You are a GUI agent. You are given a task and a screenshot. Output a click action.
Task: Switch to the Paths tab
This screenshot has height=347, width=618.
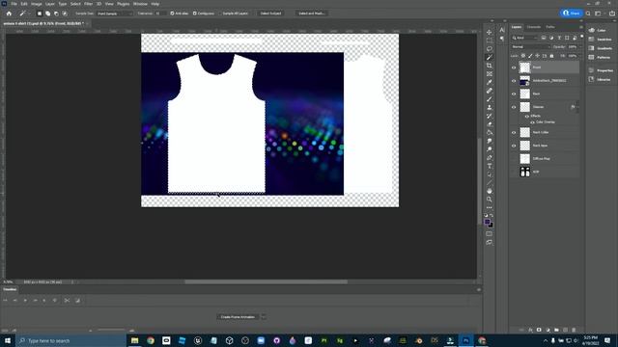[550, 27]
